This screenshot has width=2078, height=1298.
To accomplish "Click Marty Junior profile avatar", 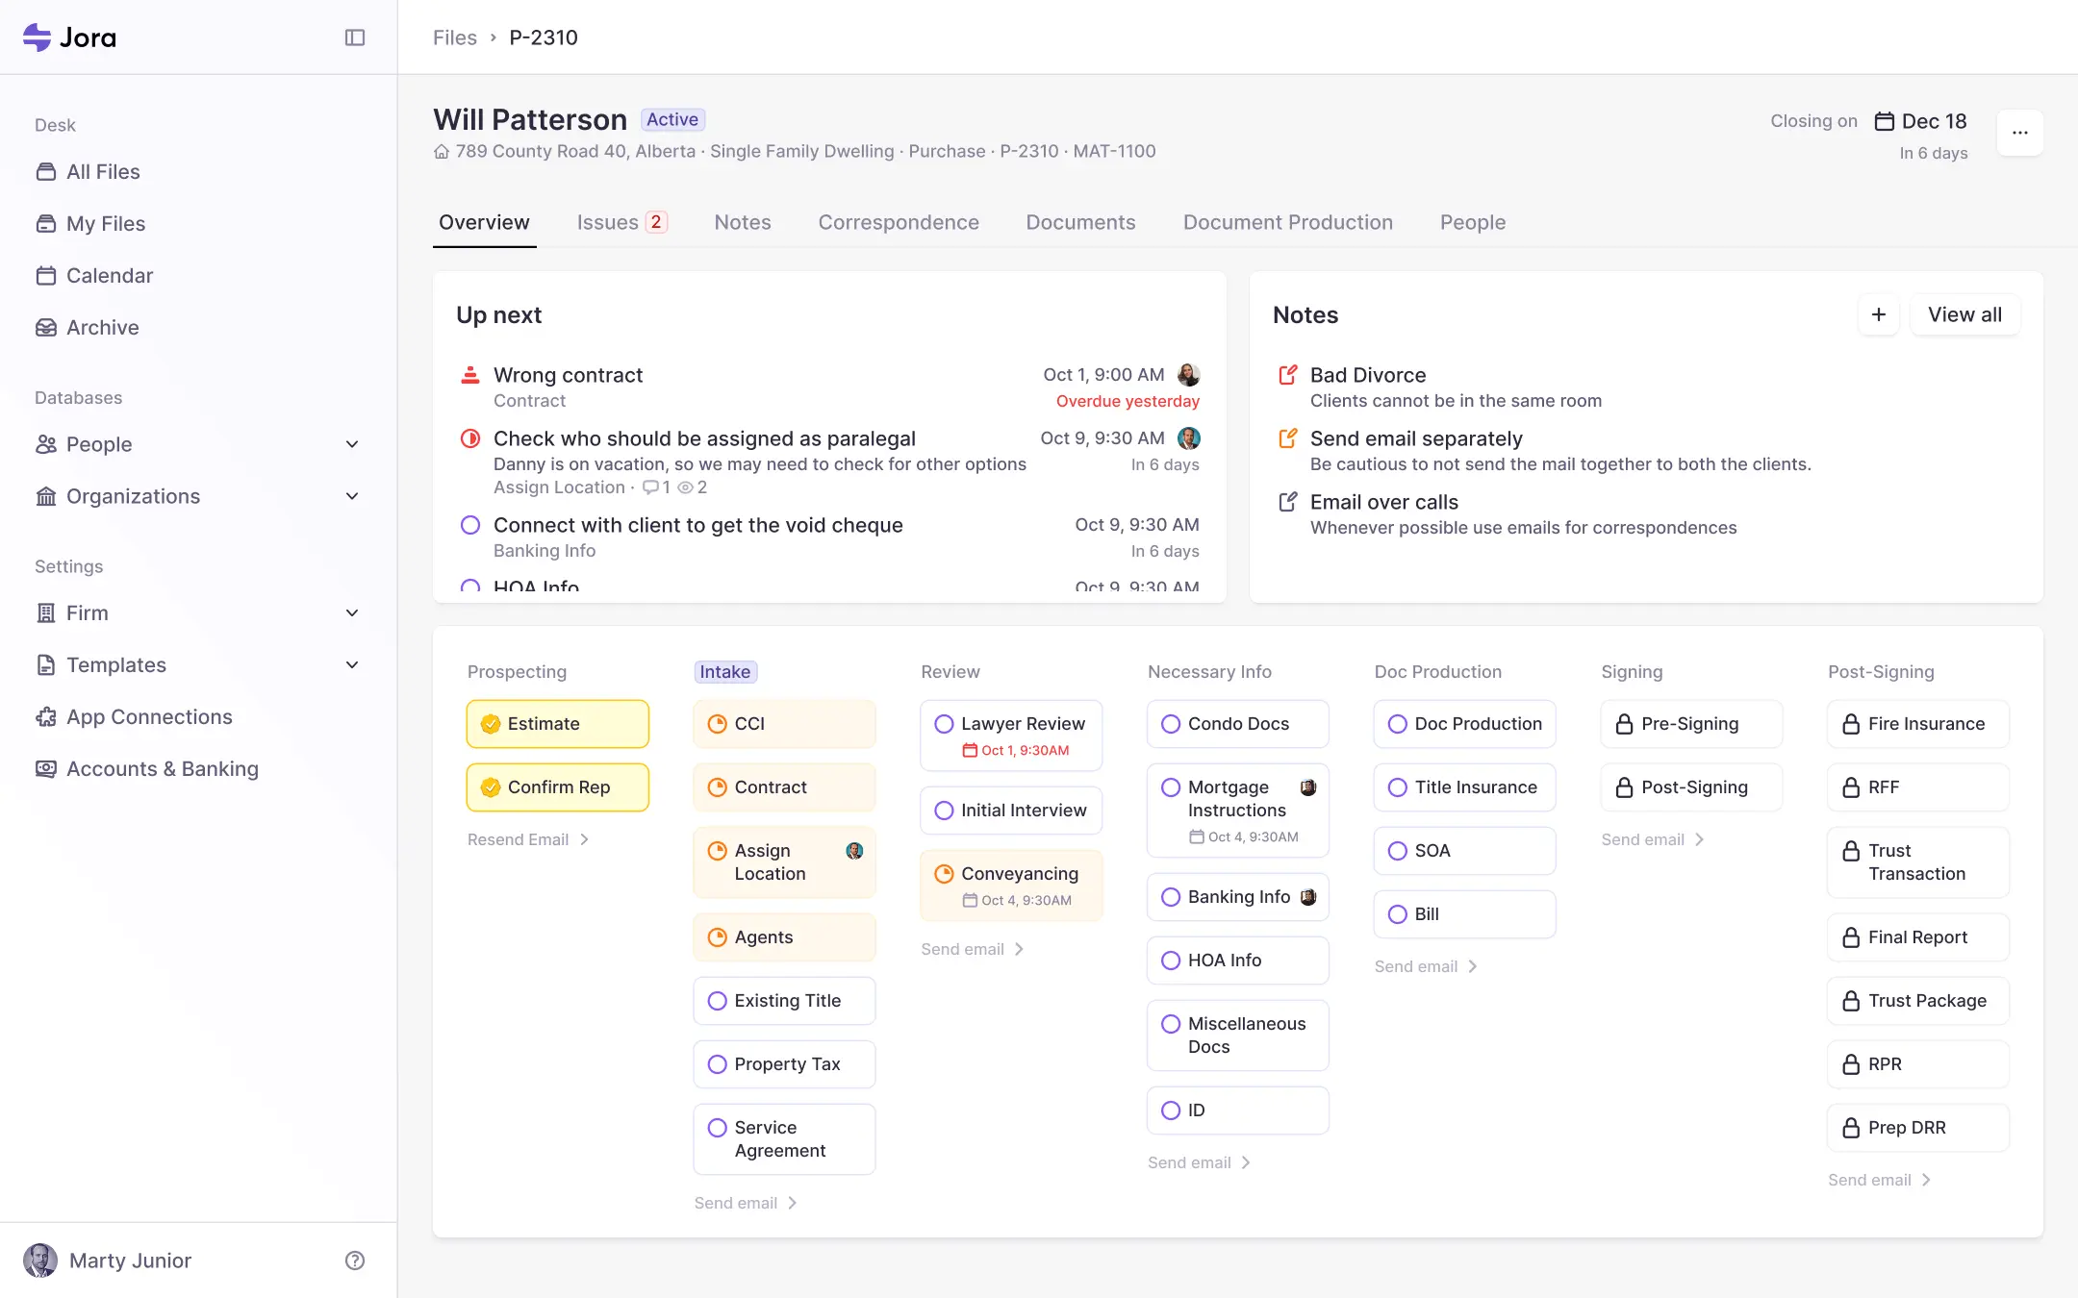I will pyautogui.click(x=40, y=1261).
